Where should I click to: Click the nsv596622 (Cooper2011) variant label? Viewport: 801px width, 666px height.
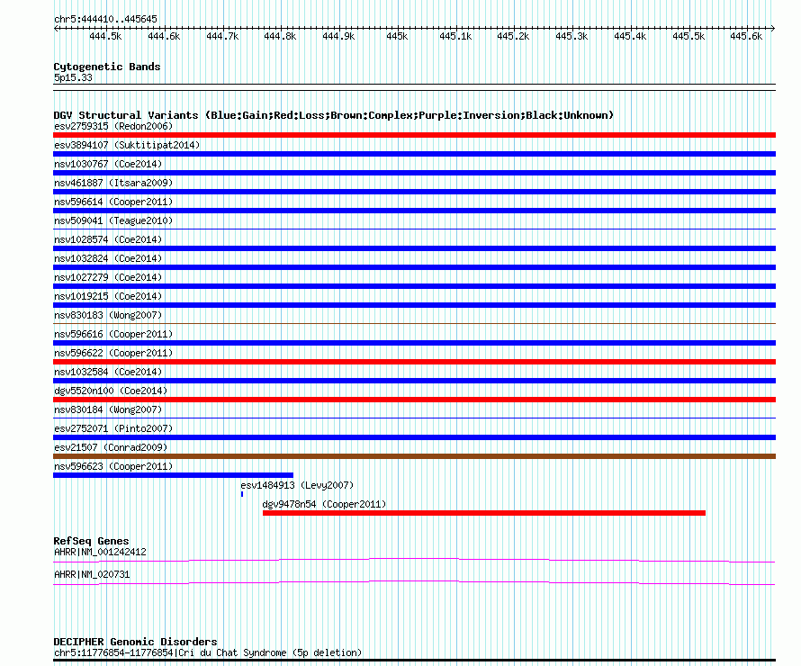pos(113,353)
